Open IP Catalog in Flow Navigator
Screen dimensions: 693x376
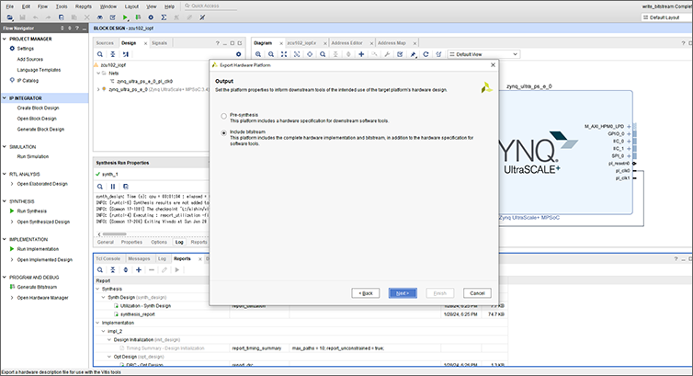point(28,80)
